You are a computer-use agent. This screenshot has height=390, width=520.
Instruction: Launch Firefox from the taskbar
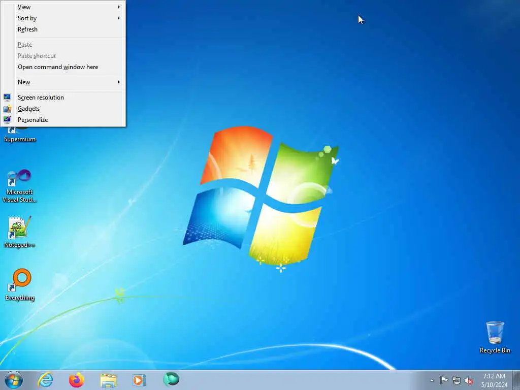pos(76,380)
